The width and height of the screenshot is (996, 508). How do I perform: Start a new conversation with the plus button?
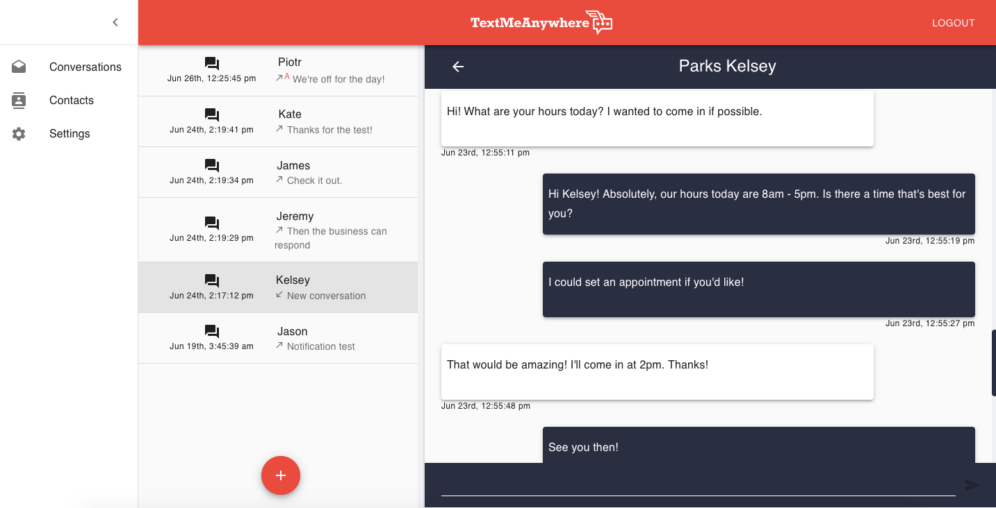(281, 475)
